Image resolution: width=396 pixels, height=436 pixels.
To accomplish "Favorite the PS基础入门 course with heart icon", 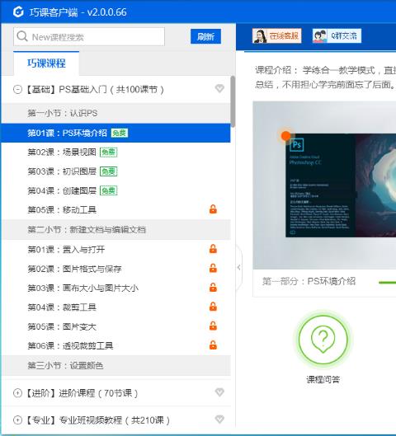I will coord(219,89).
